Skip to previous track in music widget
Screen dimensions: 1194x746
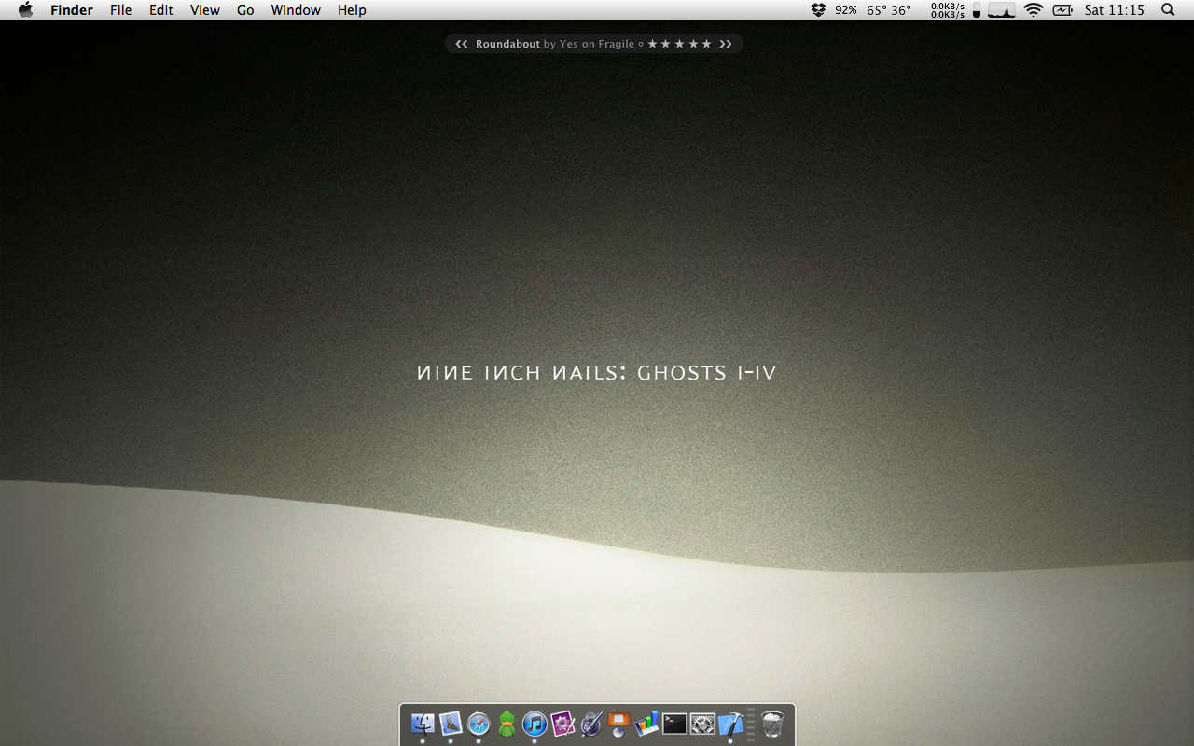point(461,44)
